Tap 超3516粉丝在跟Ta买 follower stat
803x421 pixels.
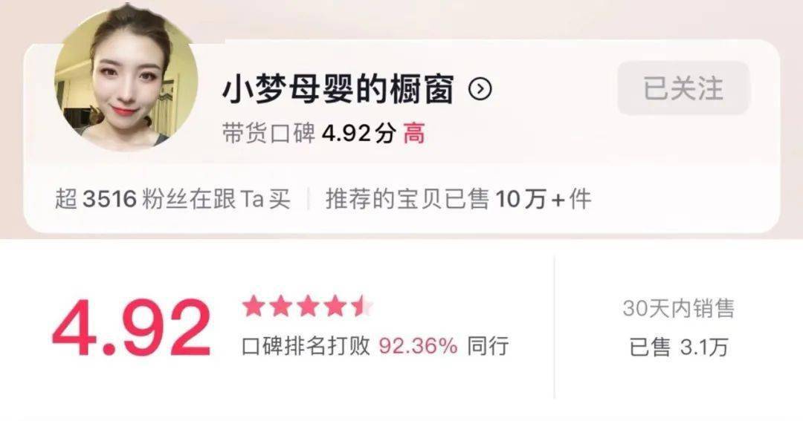pyautogui.click(x=172, y=199)
